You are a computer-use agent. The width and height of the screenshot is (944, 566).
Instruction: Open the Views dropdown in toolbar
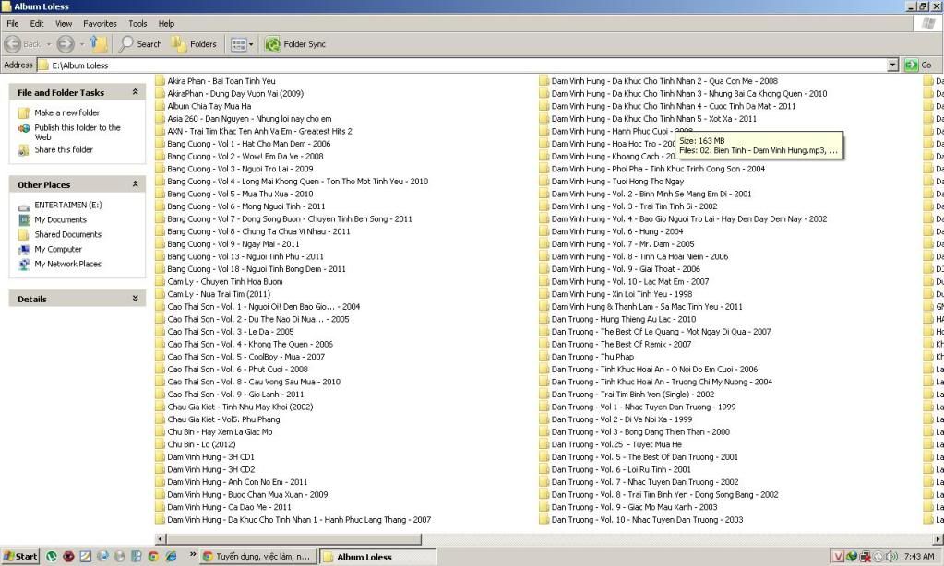241,44
